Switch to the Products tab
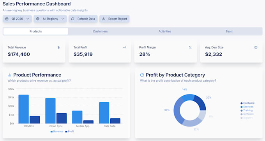This screenshot has width=265, height=141. pyautogui.click(x=36, y=31)
